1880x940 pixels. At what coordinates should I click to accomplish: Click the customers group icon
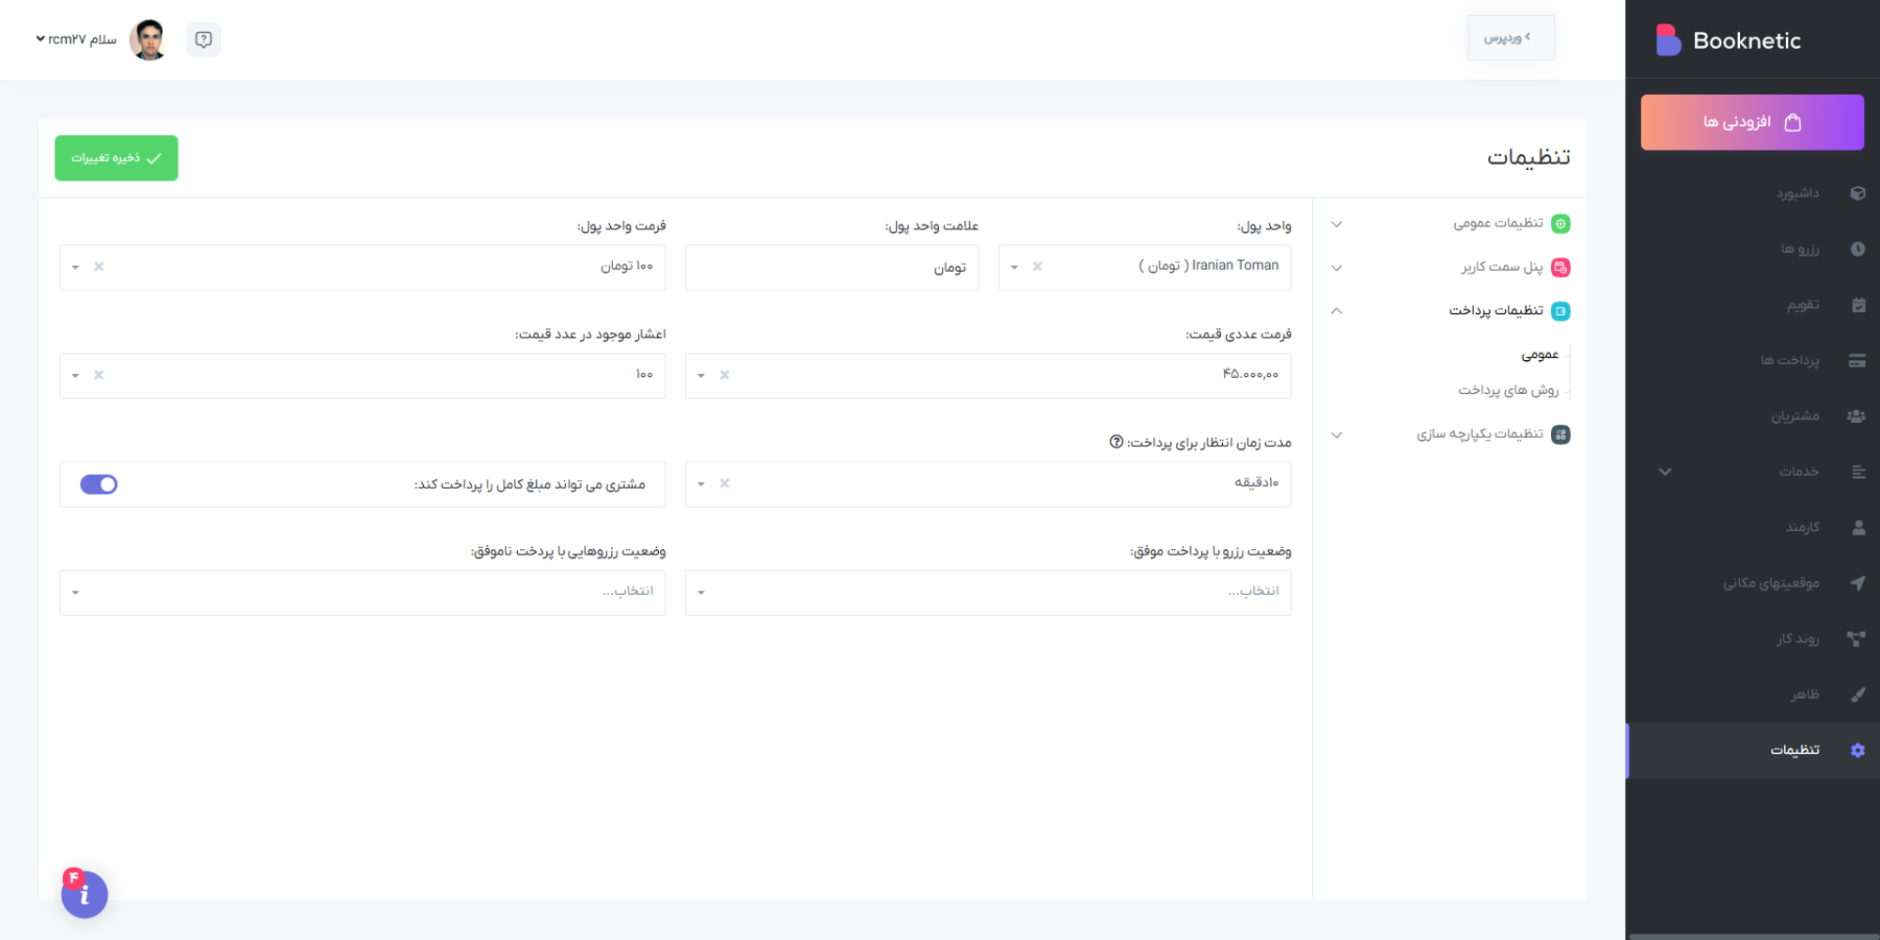click(1856, 415)
